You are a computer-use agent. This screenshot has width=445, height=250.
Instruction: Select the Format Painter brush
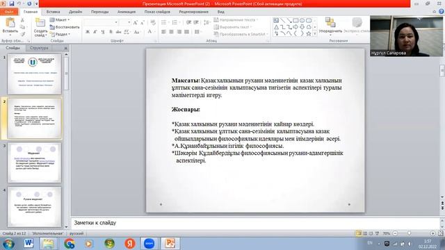coord(22,34)
